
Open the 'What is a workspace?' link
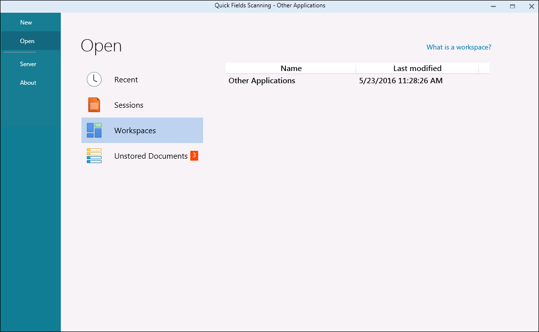[459, 47]
